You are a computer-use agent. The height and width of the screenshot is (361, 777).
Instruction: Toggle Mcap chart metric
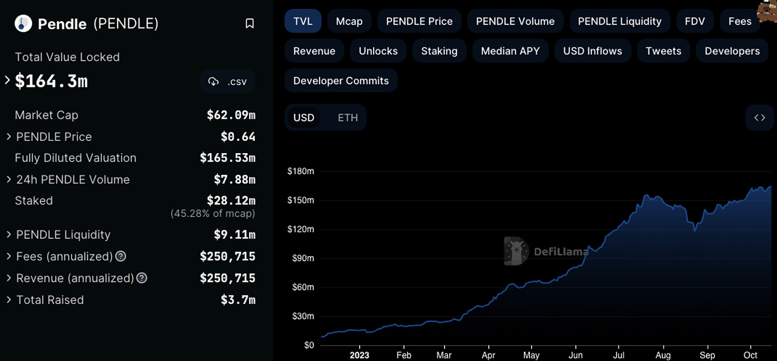pos(349,21)
